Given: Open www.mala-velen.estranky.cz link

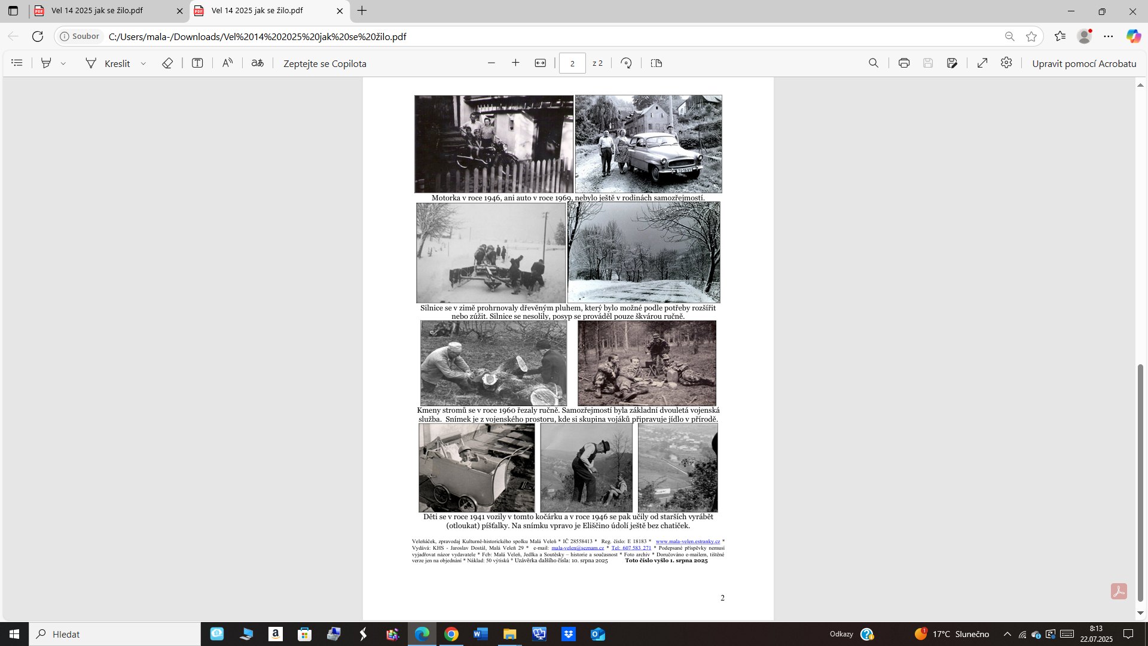Looking at the screenshot, I should 688,541.
